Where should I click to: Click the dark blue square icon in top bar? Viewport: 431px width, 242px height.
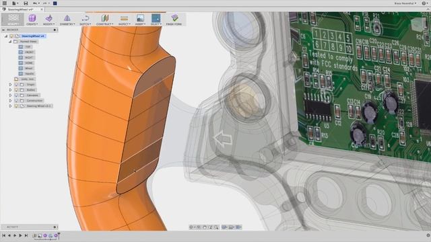pyautogui.click(x=55, y=3)
